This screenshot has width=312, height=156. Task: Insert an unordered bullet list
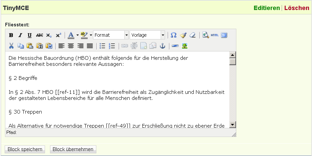(102, 46)
